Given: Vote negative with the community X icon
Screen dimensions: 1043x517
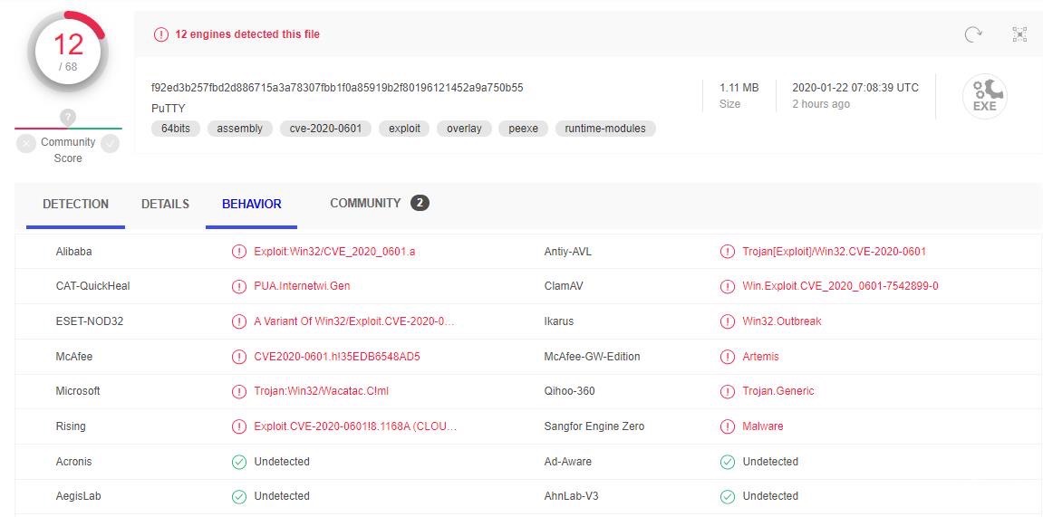Looking at the screenshot, I should (25, 143).
